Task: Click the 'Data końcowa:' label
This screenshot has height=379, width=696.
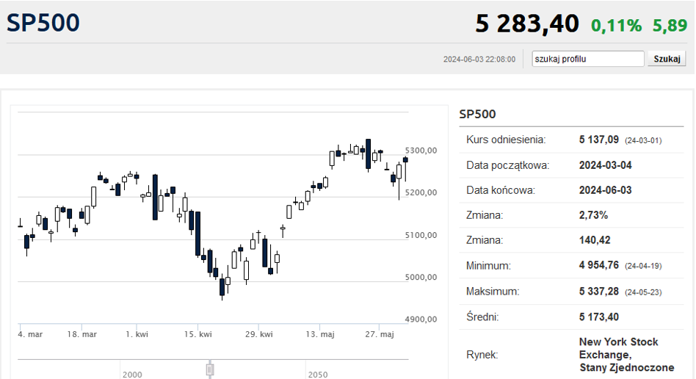Action: pos(500,190)
